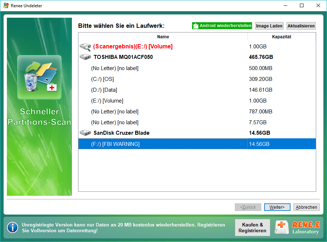Refresh drive list with Aktualisieren
Viewport: 327px width, 242px height.
[301, 26]
